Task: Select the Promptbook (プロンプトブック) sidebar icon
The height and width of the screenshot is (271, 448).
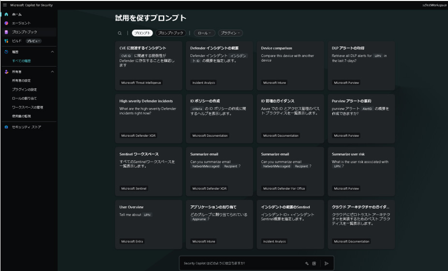Action: [x=6, y=32]
